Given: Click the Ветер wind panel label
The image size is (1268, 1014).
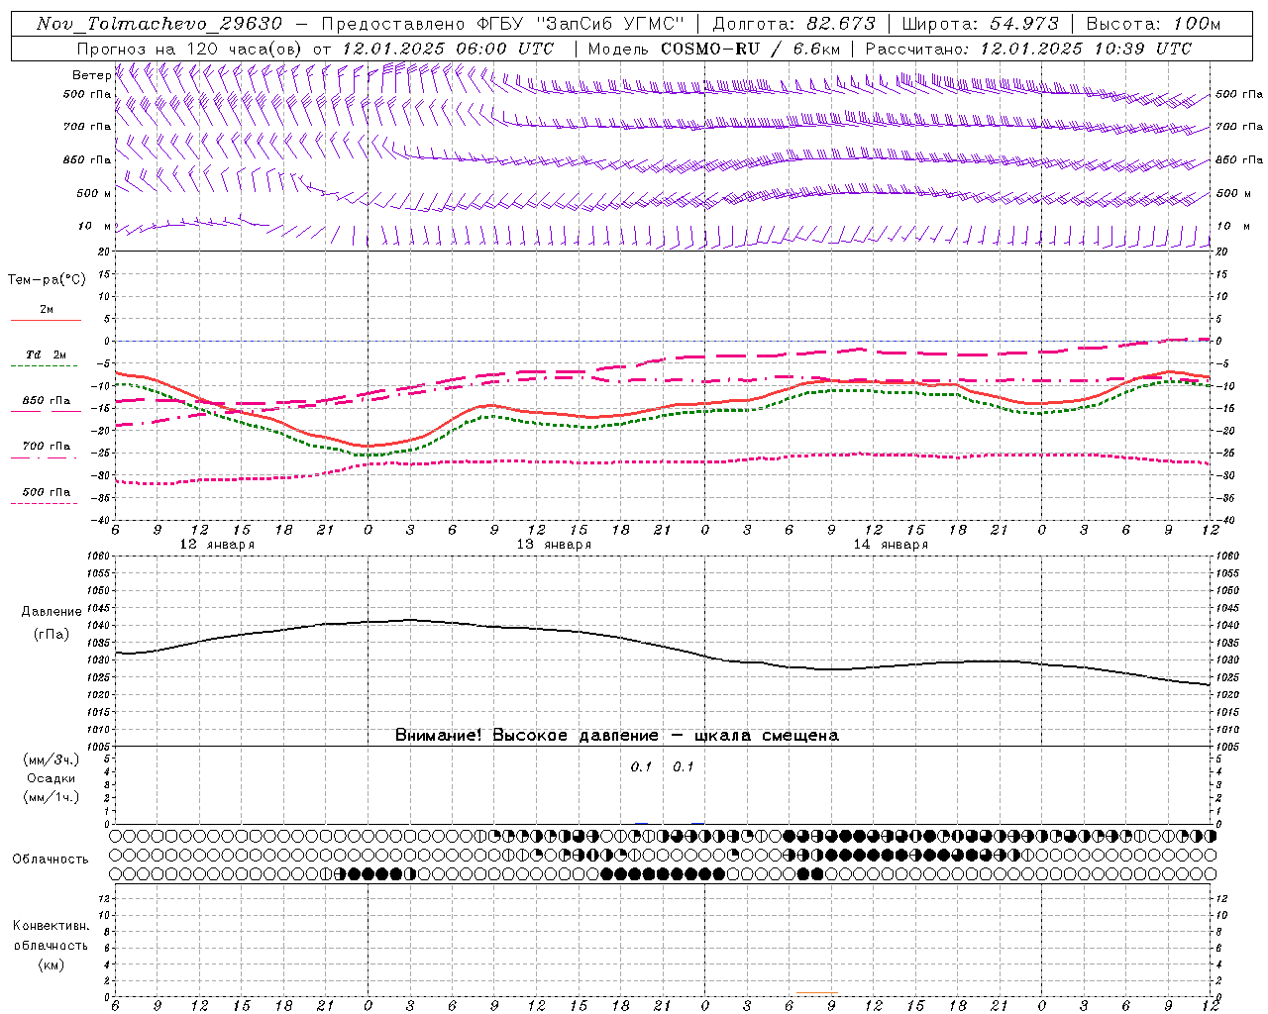Looking at the screenshot, I should pyautogui.click(x=91, y=75).
